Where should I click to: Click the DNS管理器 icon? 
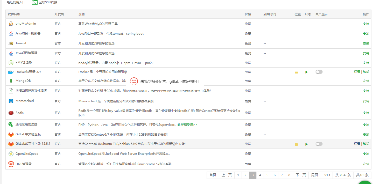point(11,164)
